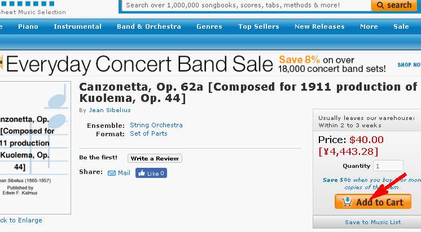Click the Jean Sibelius composer link

[110, 110]
